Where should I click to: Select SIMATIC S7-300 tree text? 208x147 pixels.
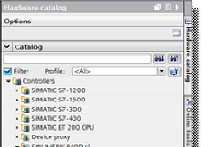click(x=57, y=109)
